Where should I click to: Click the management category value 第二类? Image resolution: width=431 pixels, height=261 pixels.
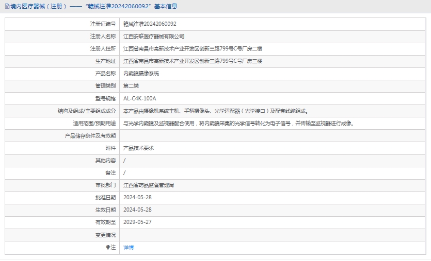131,86
